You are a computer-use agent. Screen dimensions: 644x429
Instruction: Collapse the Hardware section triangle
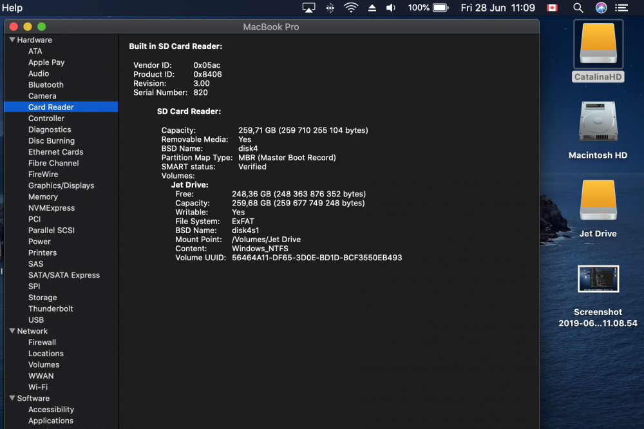[x=12, y=40]
